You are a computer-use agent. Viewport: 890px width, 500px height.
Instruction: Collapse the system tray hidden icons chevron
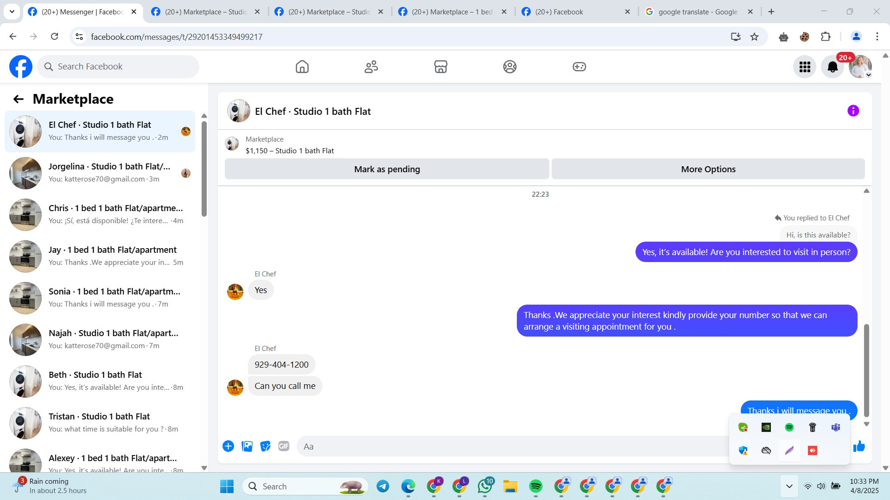789,486
